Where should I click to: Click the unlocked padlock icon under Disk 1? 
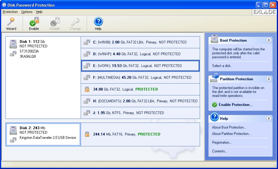click(x=13, y=53)
